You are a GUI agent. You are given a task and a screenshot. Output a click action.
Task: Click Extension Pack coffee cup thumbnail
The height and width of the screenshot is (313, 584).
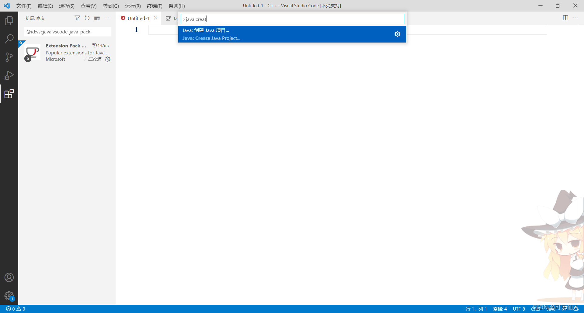tap(32, 52)
